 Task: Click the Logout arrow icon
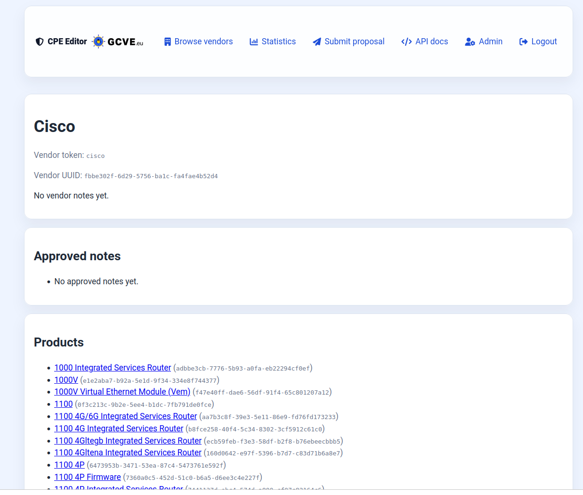pyautogui.click(x=523, y=41)
